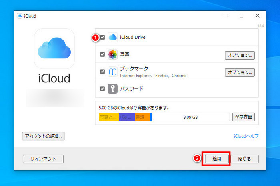Open アカウントの詳細
Image resolution: width=280 pixels, height=186 pixels.
tap(43, 136)
